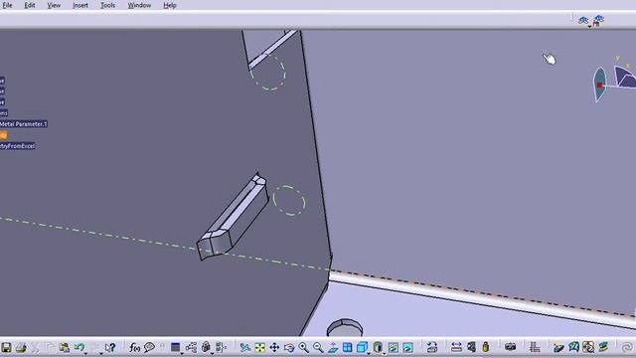
Task: Open the Formula f(x) tool
Action: pos(134,347)
